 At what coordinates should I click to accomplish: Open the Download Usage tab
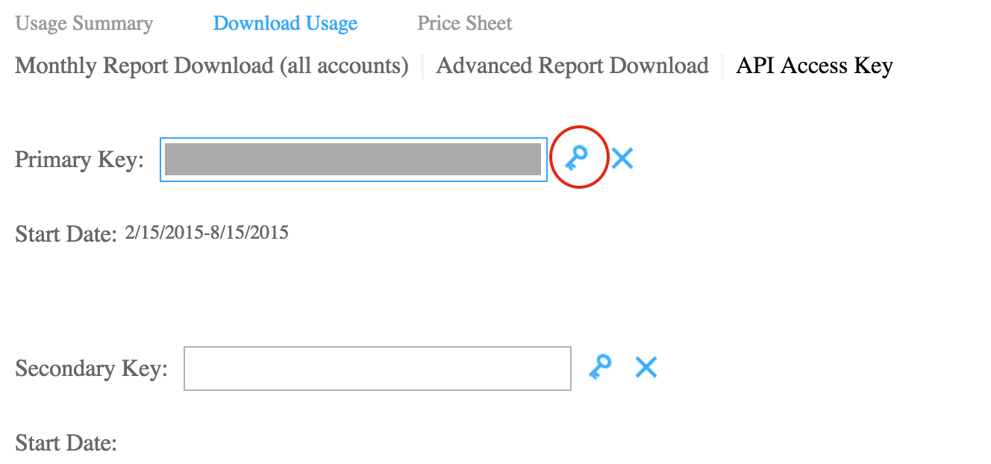tap(286, 24)
